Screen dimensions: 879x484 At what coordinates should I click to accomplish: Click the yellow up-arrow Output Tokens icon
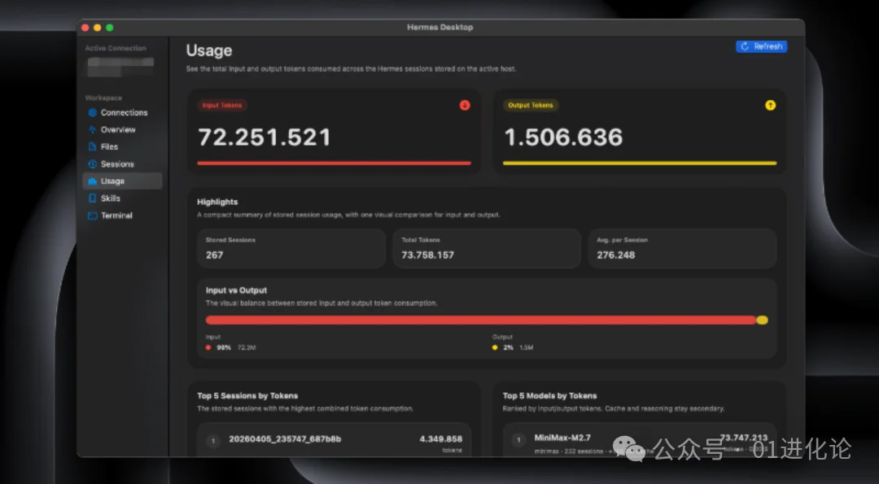click(x=770, y=105)
